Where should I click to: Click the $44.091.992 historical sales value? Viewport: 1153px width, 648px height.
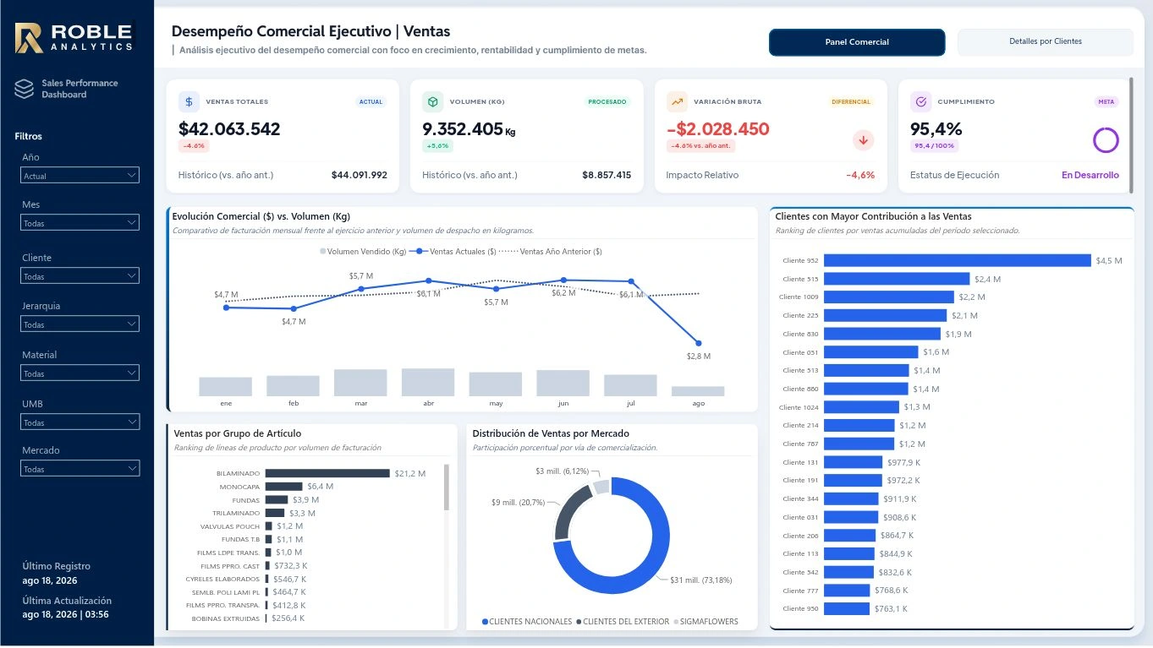coord(360,175)
